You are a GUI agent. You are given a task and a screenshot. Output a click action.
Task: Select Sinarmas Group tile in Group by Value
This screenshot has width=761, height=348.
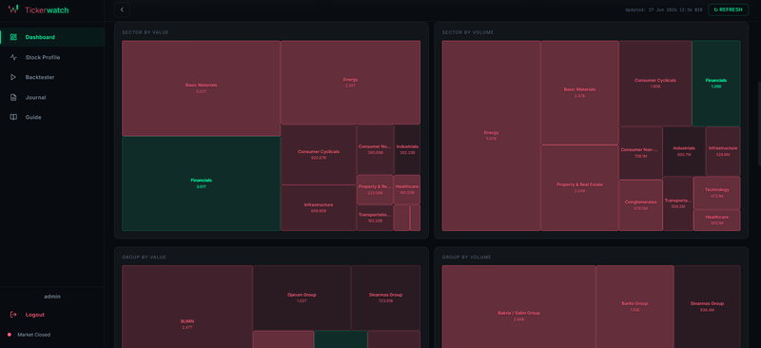[x=386, y=298]
